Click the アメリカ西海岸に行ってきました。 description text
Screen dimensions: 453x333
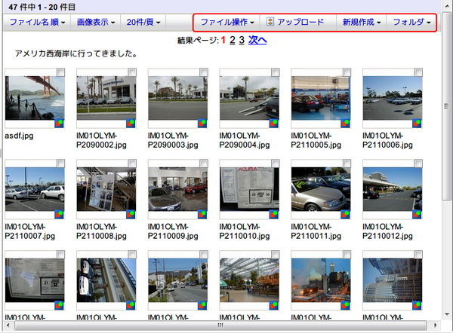[76, 53]
